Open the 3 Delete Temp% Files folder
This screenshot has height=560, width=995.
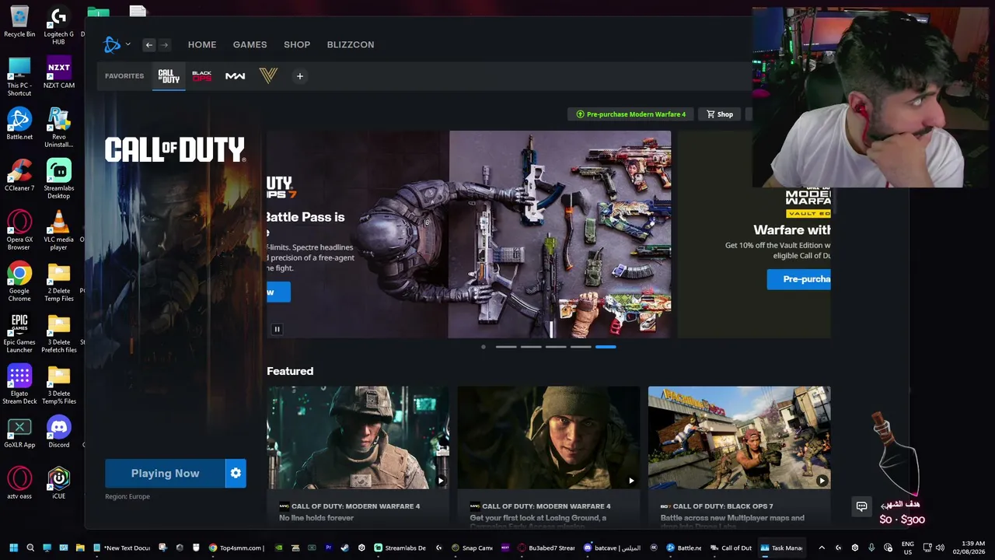pyautogui.click(x=58, y=385)
